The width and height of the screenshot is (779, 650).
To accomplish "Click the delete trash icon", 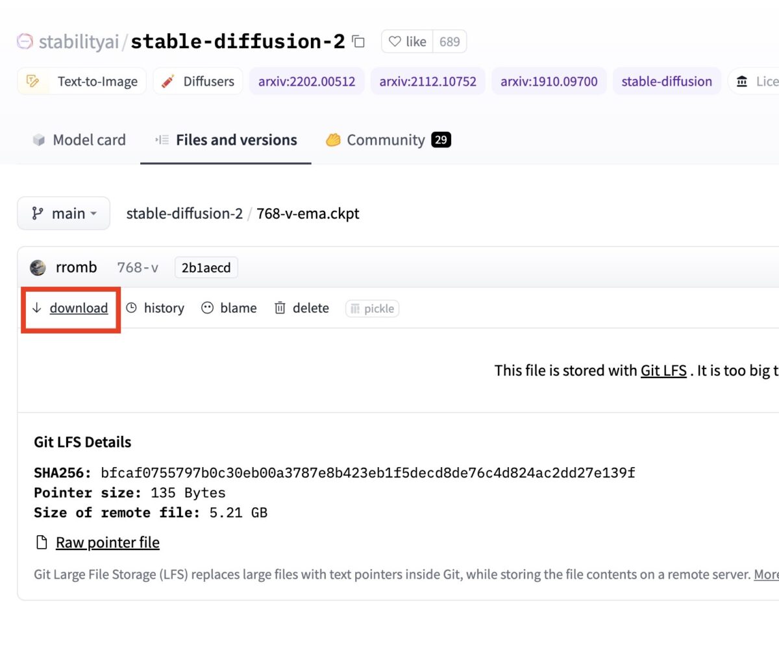I will coord(280,308).
